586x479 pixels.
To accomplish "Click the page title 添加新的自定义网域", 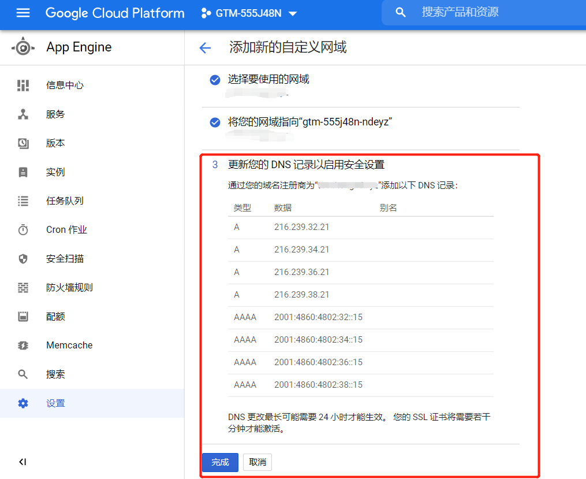I will coord(288,47).
